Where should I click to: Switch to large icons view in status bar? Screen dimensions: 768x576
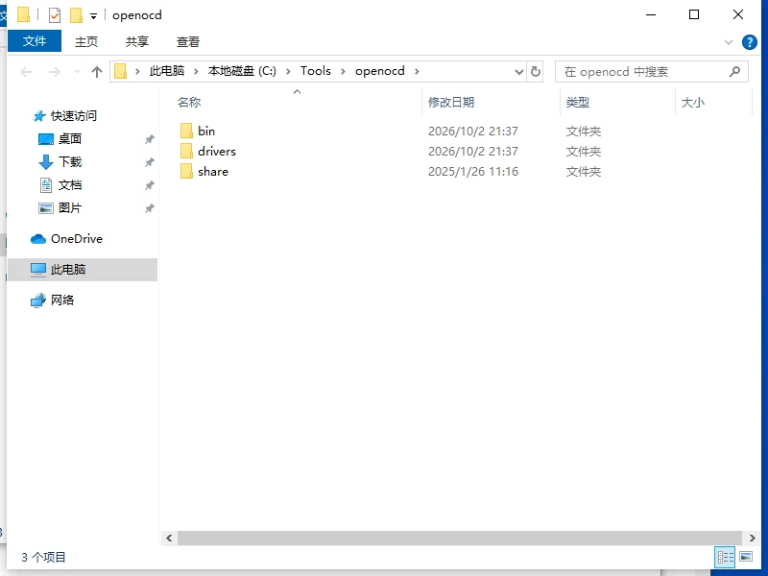pyautogui.click(x=746, y=557)
